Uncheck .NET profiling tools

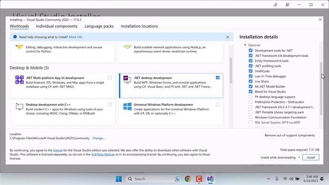tap(250, 66)
